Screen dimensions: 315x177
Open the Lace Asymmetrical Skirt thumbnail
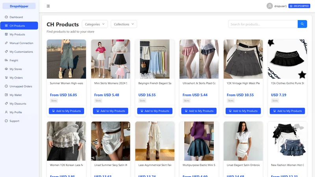pos(155,141)
